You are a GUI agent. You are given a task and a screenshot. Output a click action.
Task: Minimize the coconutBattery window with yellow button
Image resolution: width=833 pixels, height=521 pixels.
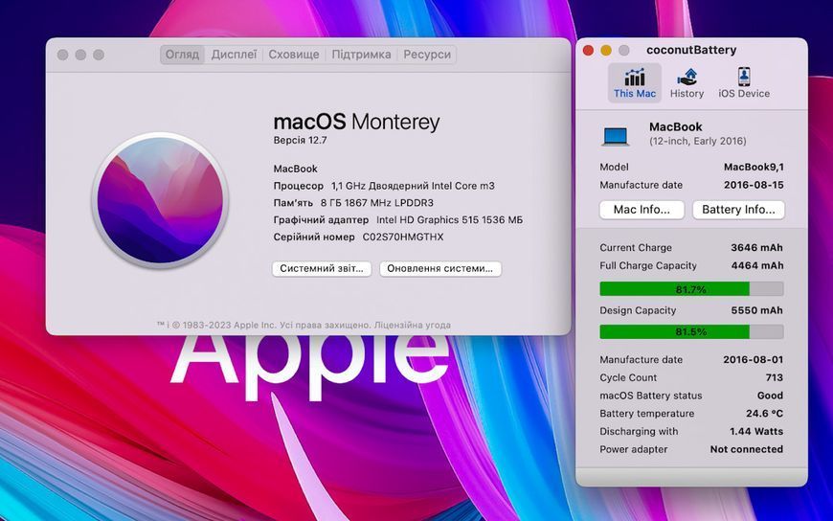(606, 51)
